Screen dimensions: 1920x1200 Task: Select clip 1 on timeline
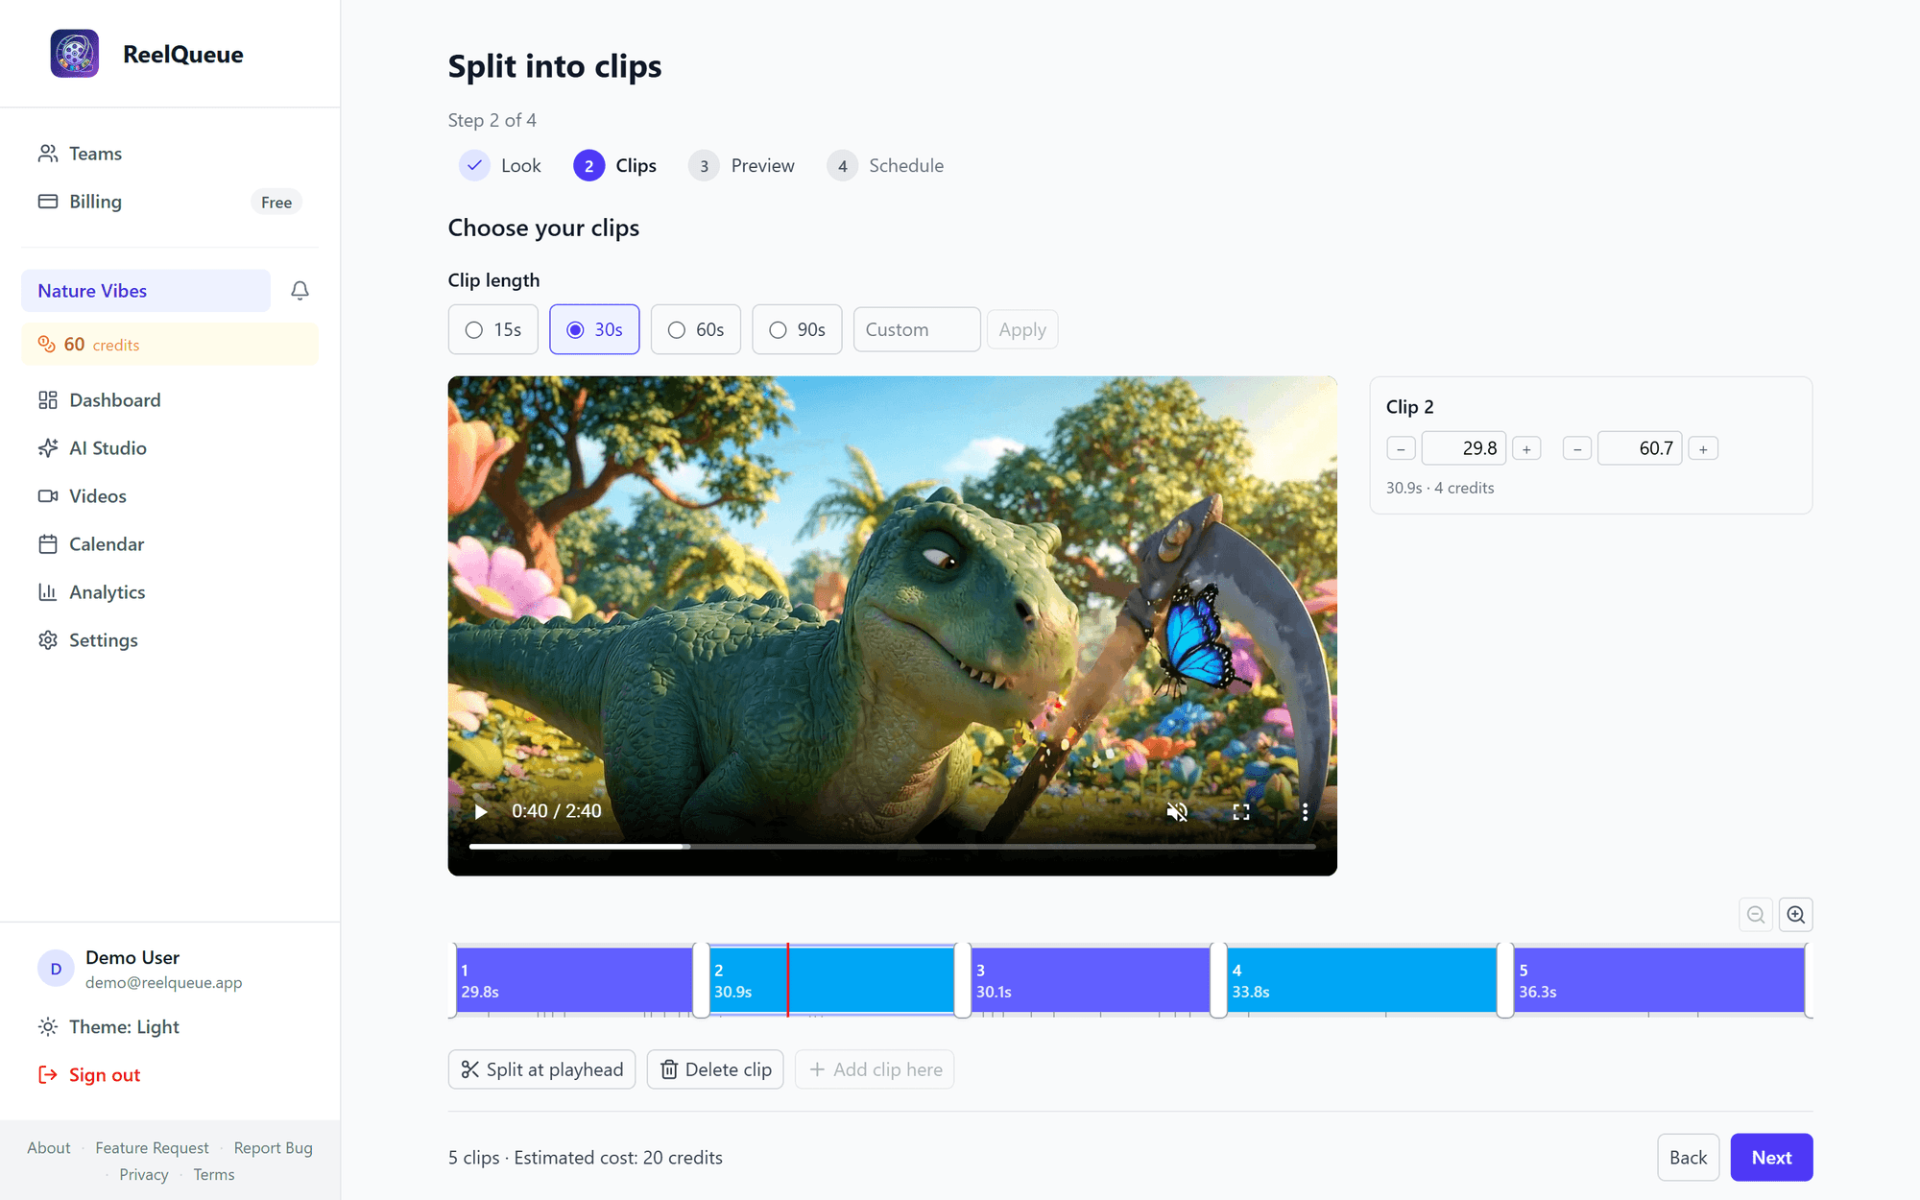(574, 980)
